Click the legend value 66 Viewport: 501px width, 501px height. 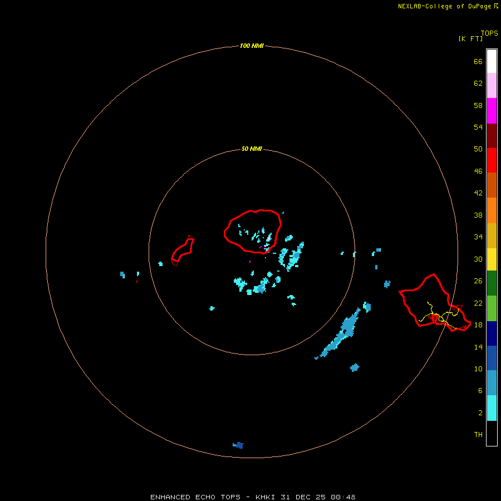click(x=478, y=61)
